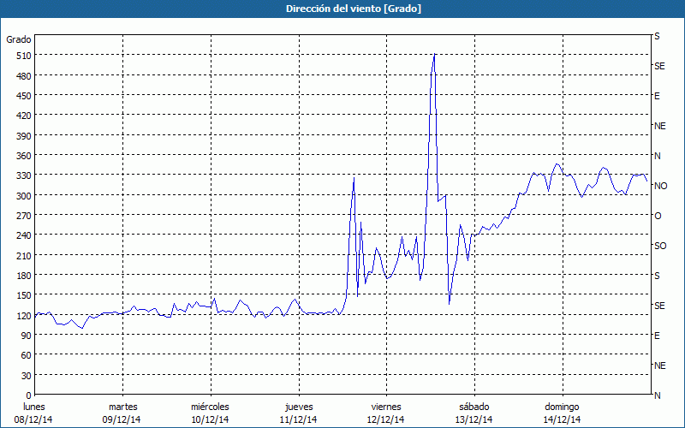Click the 120 degree axis label

pos(22,315)
